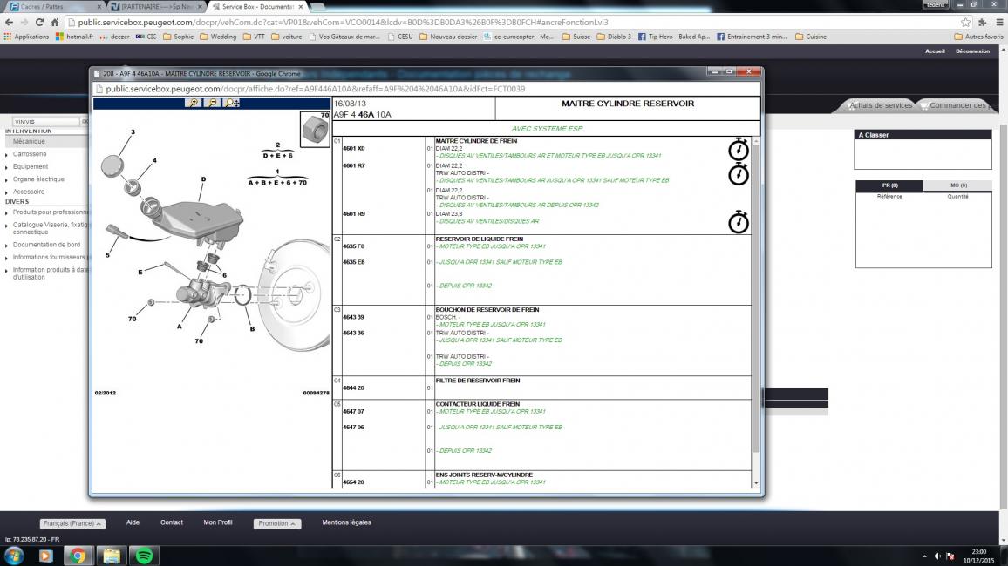This screenshot has height=566, width=1008.
Task: Click the zoom-in magnifier icon above diagram
Action: coord(193,103)
